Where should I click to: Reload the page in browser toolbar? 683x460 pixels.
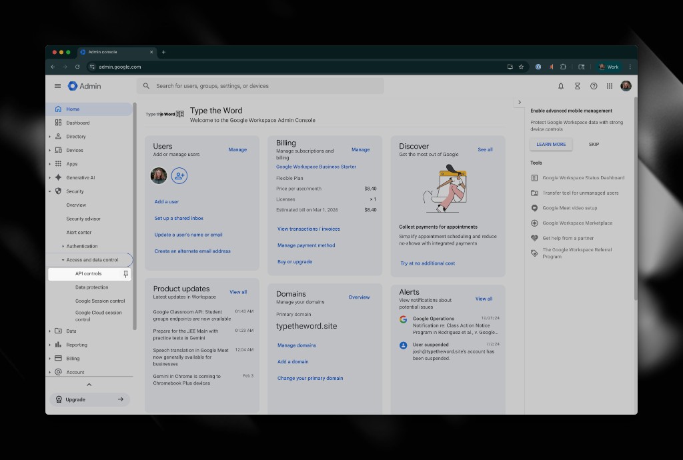pos(77,67)
